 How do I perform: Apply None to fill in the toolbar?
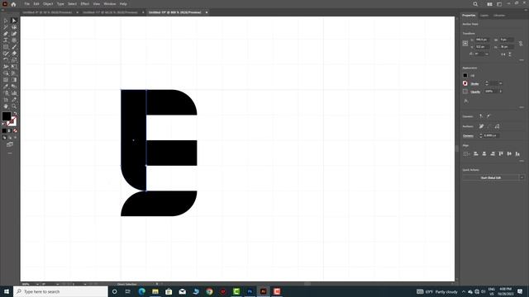tap(15, 130)
